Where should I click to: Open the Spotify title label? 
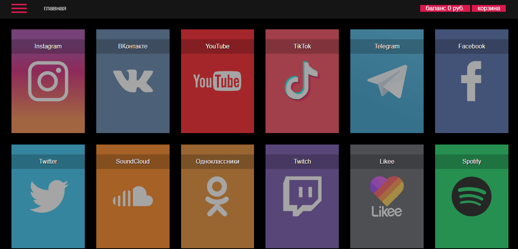click(x=471, y=162)
